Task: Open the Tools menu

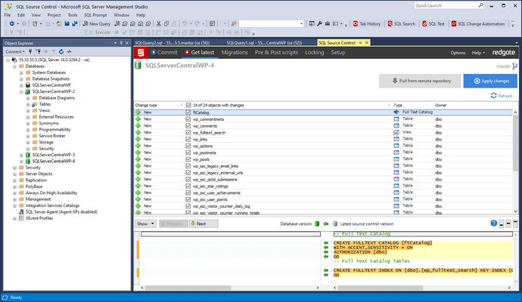Action: (x=72, y=15)
